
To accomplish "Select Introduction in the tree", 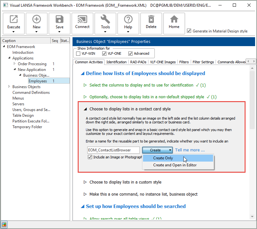I will 23,52.
